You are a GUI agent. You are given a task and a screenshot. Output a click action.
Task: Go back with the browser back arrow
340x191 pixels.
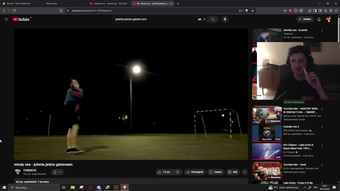pos(4,11)
